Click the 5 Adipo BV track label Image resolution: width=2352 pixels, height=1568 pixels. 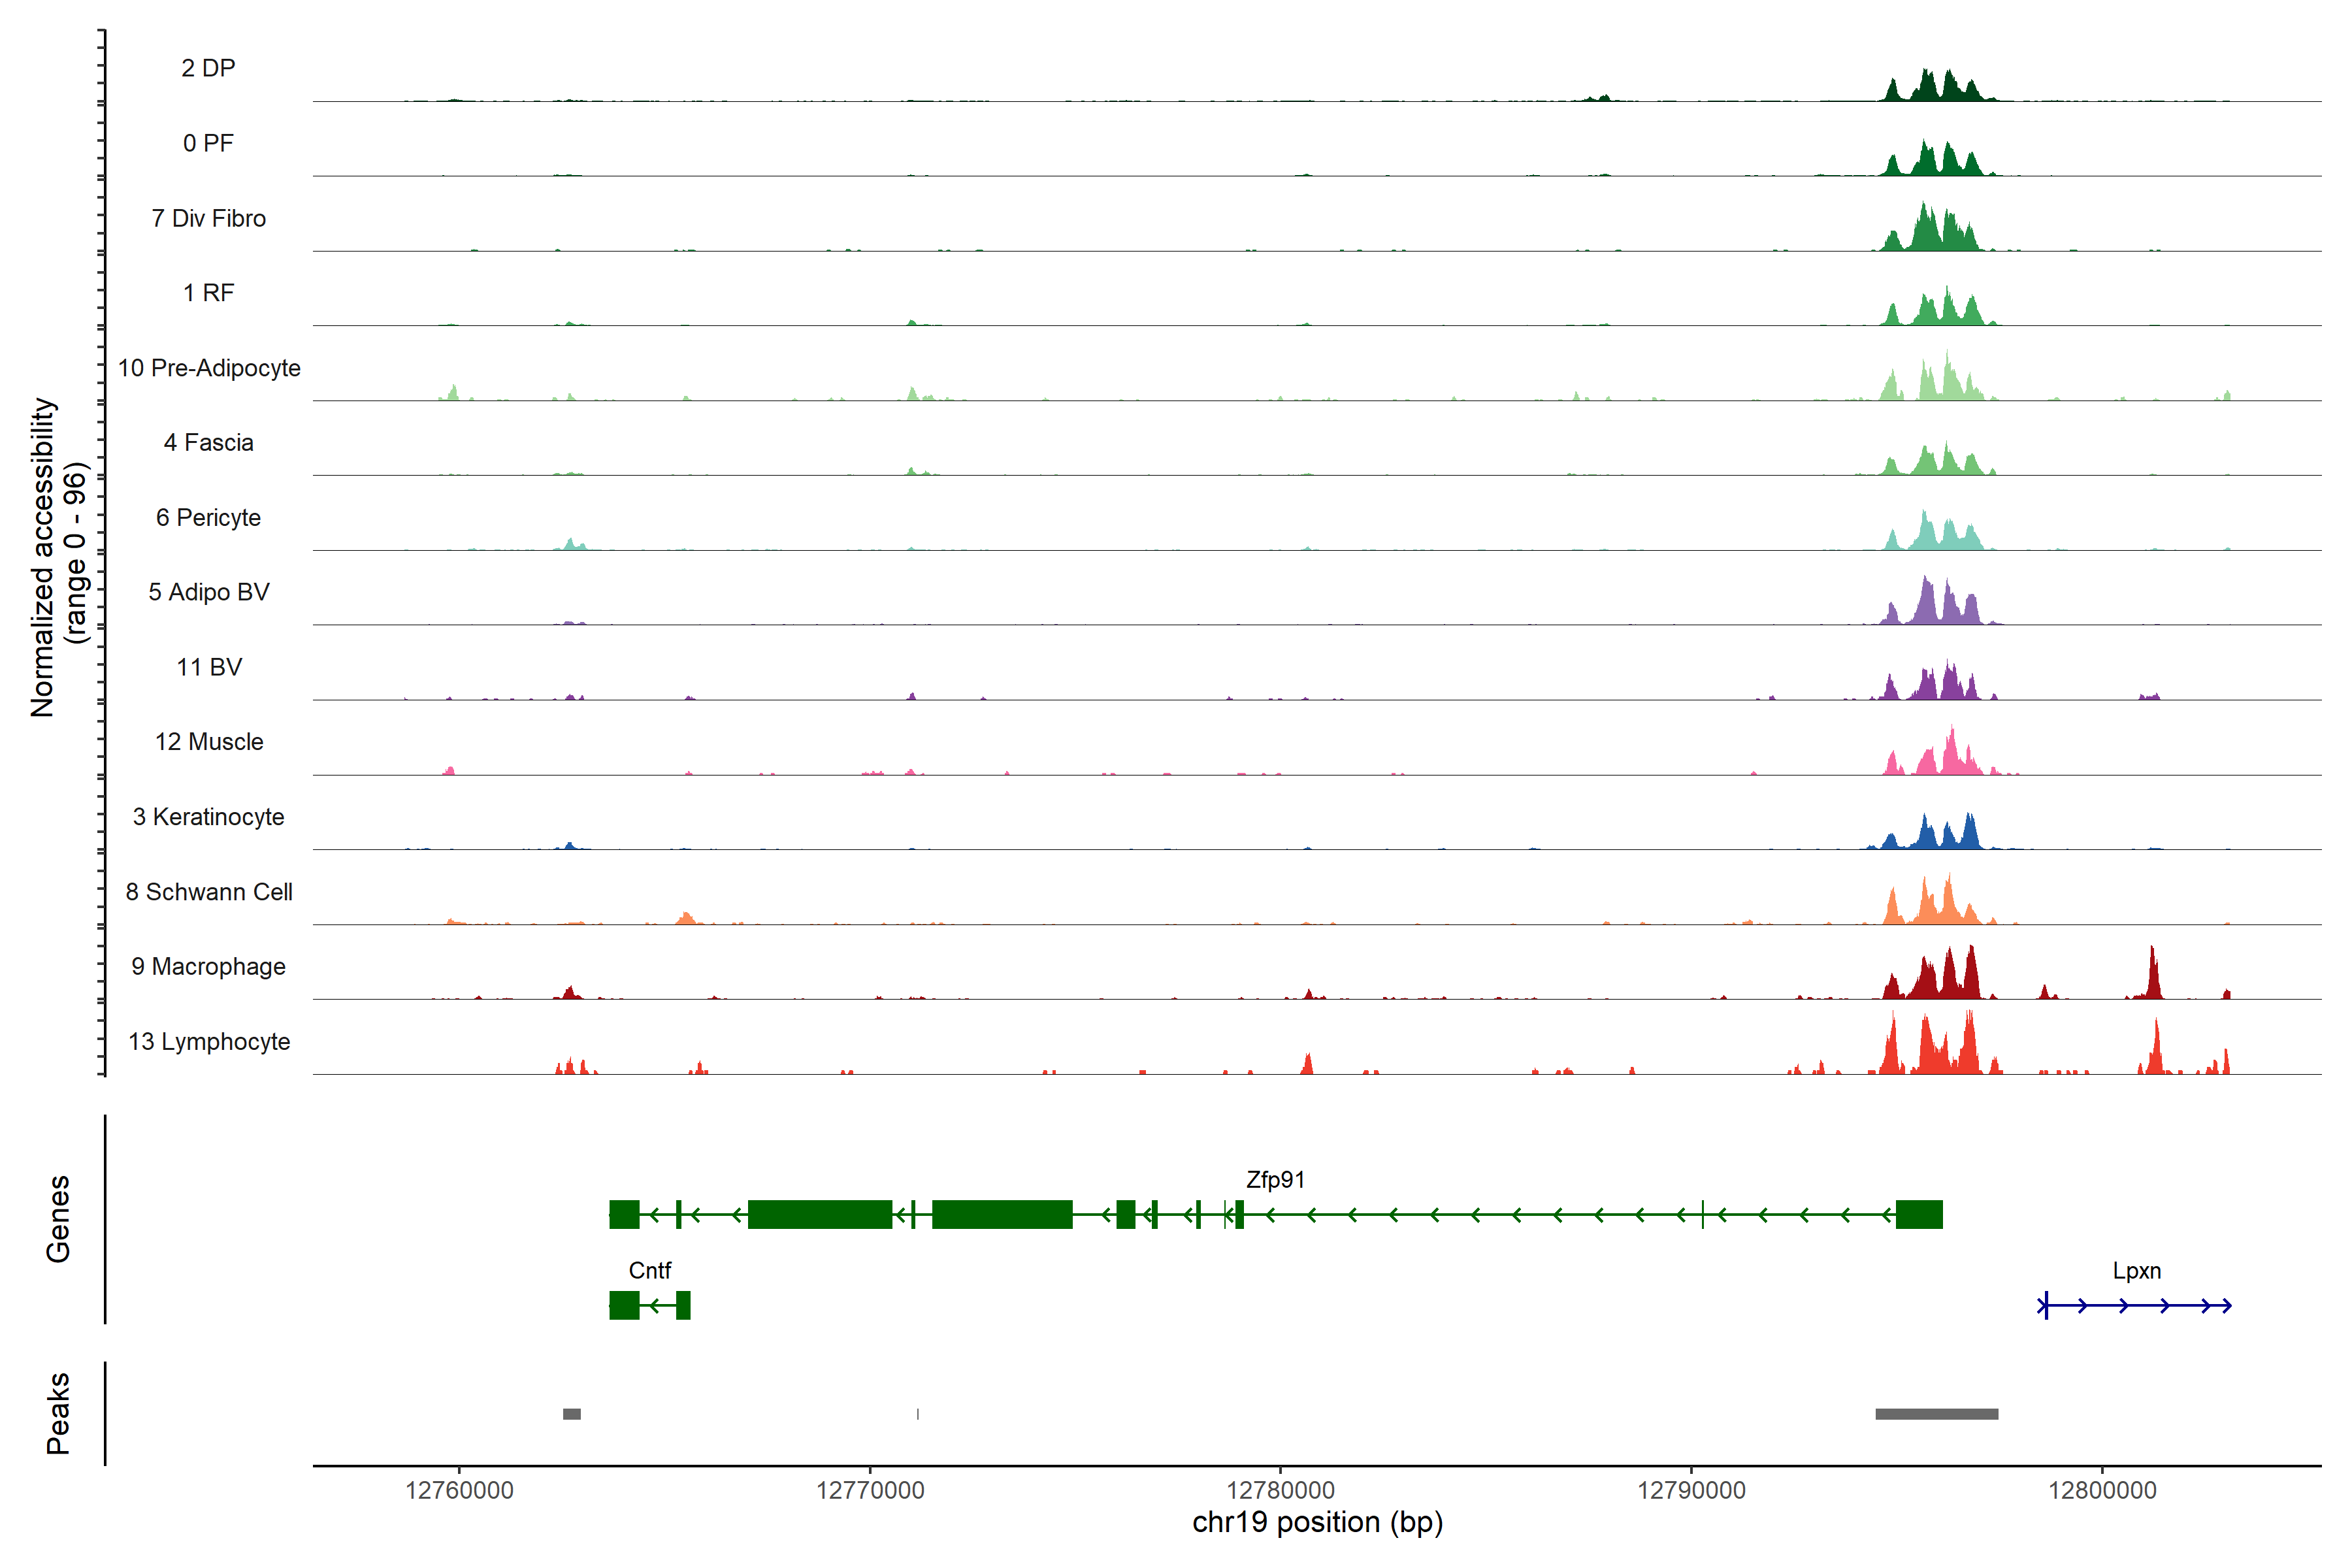coord(209,592)
